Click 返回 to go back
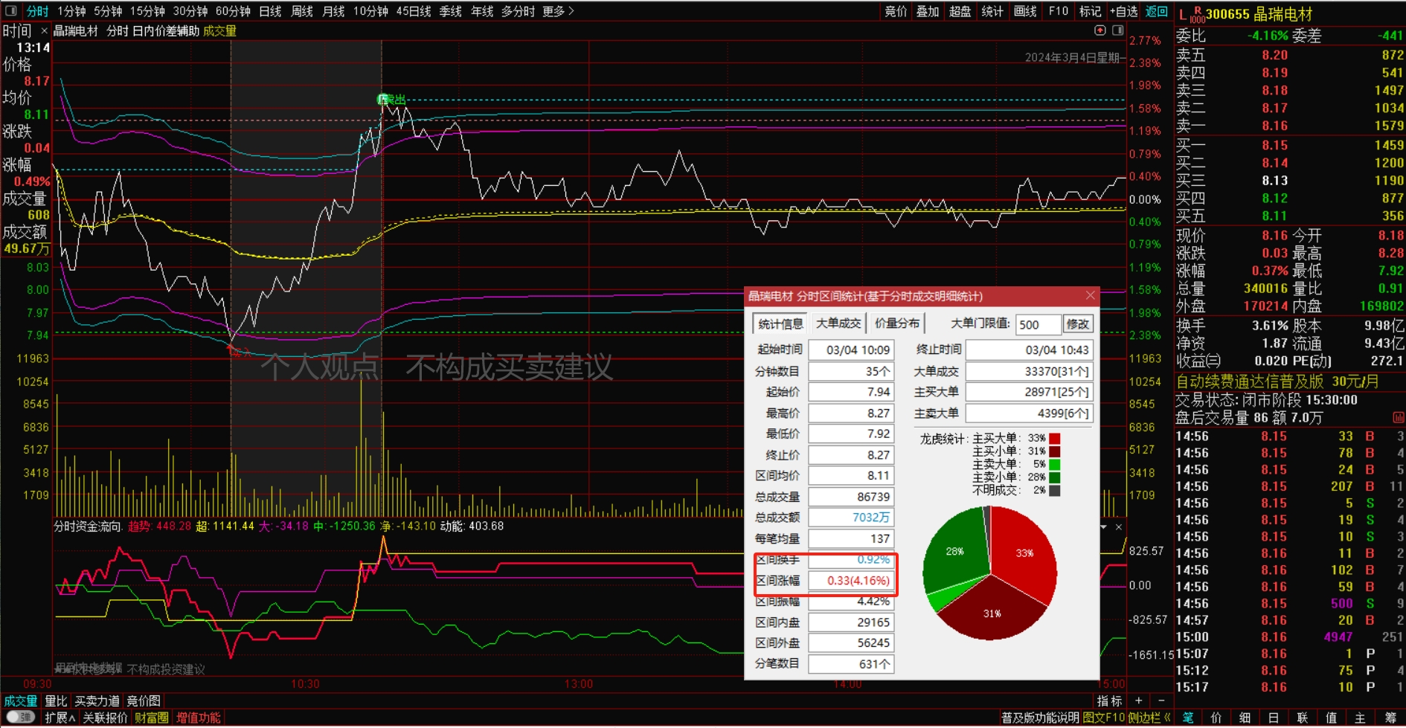Image resolution: width=1406 pixels, height=728 pixels. coord(1156,11)
